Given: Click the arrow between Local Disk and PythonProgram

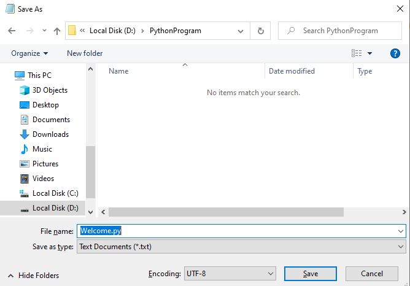Looking at the screenshot, I should 142,31.
